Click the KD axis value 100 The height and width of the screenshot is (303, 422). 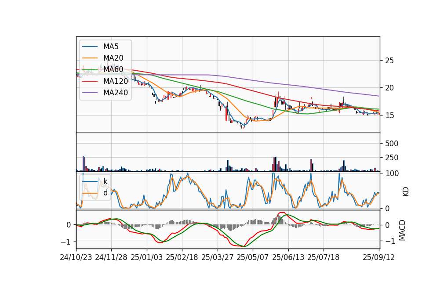click(392, 174)
